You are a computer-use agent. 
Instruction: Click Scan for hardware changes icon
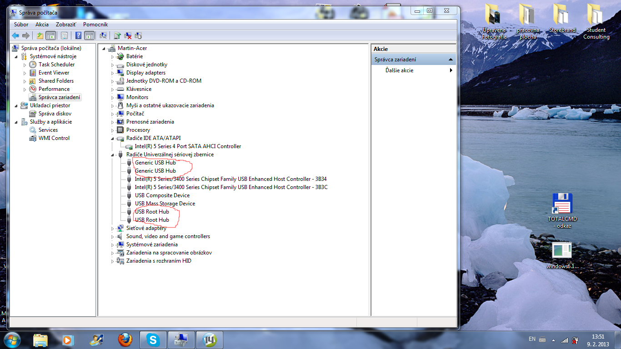pos(103,35)
